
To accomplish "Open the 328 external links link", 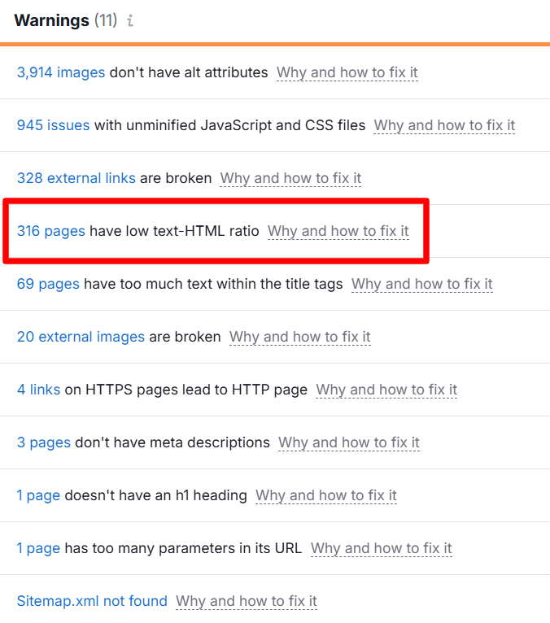I will click(76, 178).
